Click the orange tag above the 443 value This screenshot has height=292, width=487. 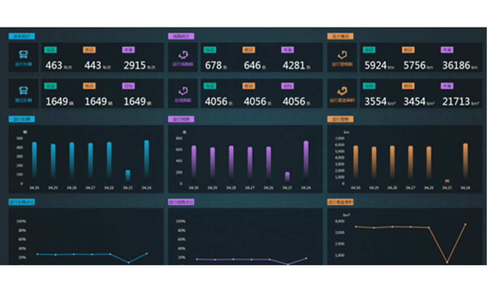[x=89, y=50]
